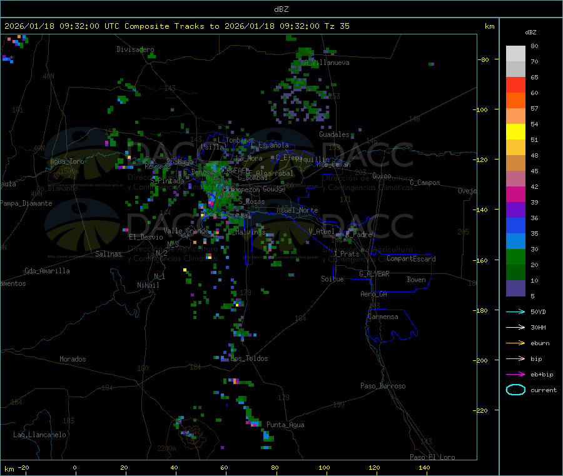
Task: Click the S_Rosas place label
Action: 251,202
